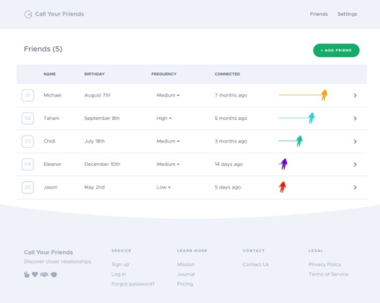Click the Friends (5) heading

[43, 49]
